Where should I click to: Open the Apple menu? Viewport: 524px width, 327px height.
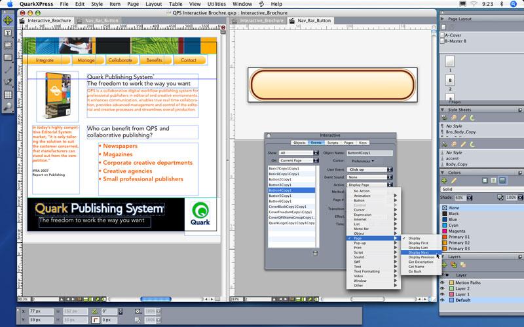tap(10, 4)
